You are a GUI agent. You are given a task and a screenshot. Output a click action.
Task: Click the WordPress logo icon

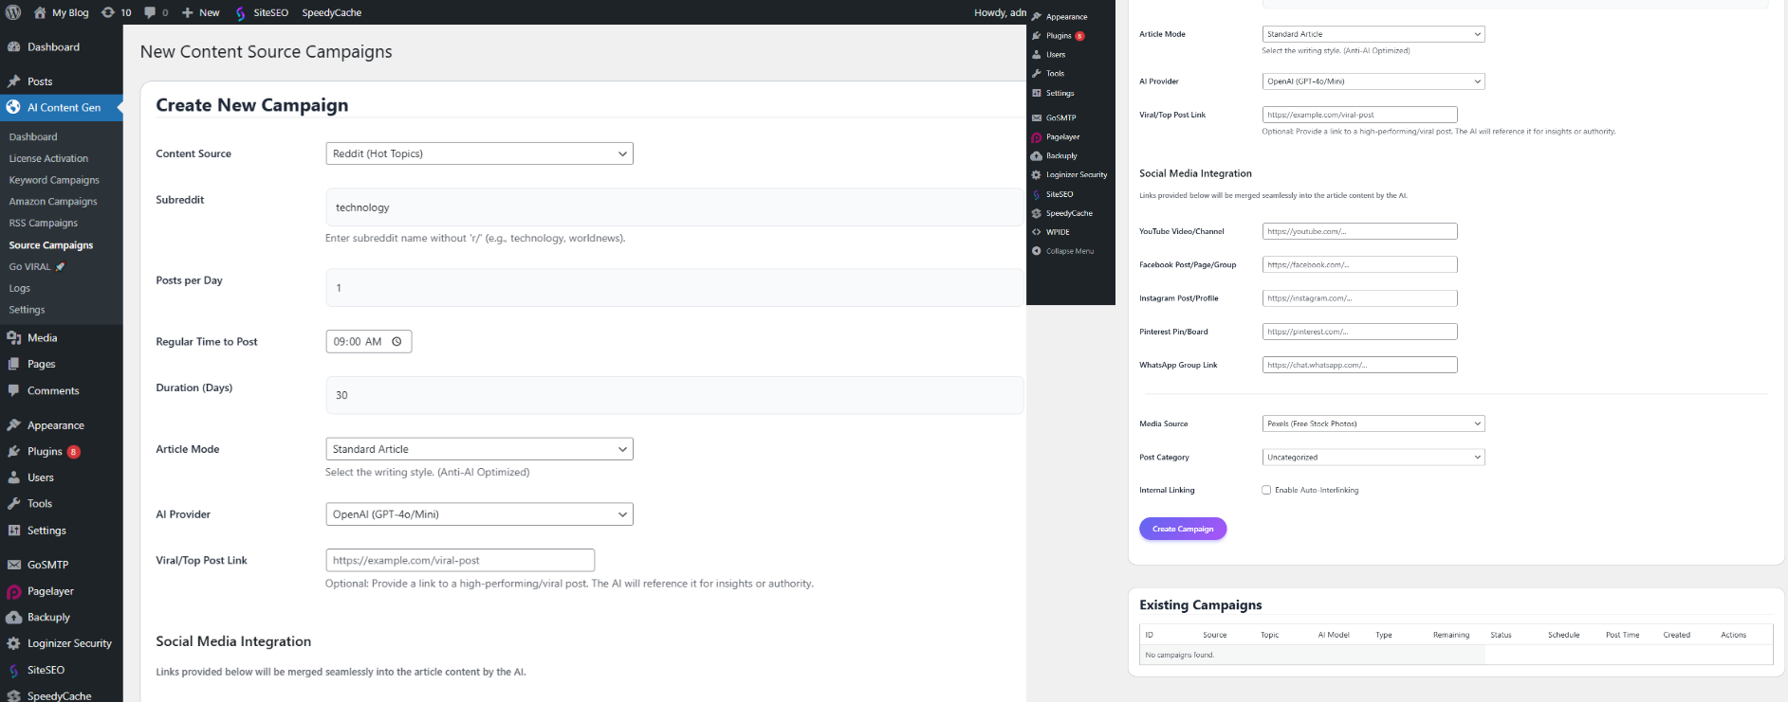[x=13, y=12]
